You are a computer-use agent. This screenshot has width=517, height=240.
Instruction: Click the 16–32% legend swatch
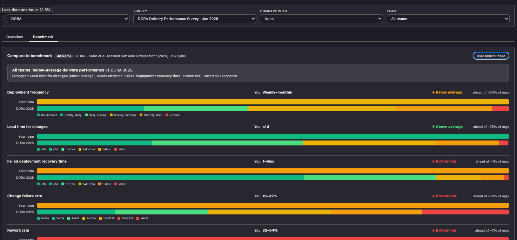coord(101,218)
